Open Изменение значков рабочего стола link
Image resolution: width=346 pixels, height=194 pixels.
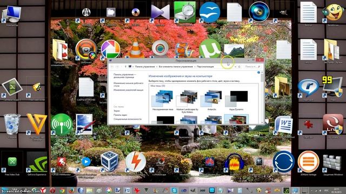coord(128,85)
